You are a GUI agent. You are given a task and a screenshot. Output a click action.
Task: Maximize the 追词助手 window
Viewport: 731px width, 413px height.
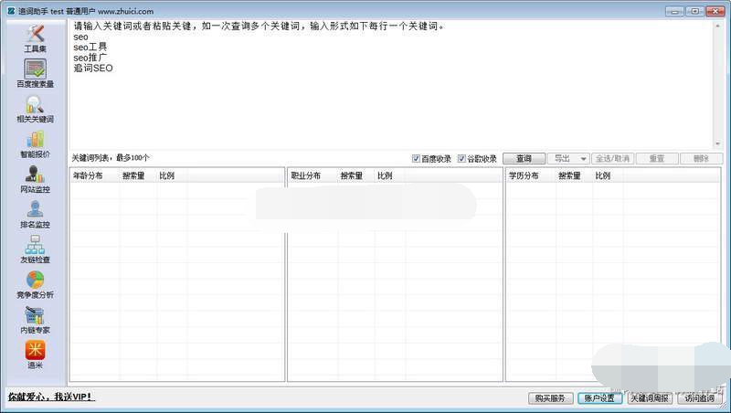pos(694,11)
